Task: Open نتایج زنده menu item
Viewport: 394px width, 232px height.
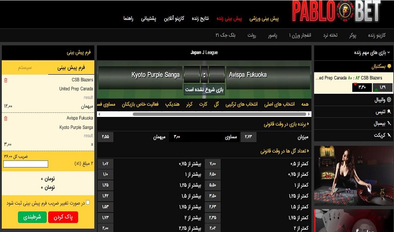Action: pyautogui.click(x=200, y=19)
